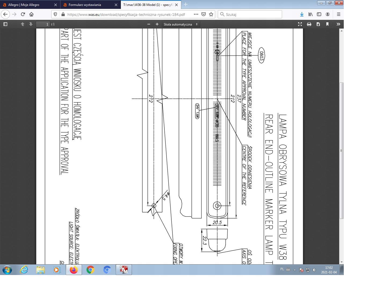Zoom in on the PDF document
376x282 pixels.
coord(157,24)
